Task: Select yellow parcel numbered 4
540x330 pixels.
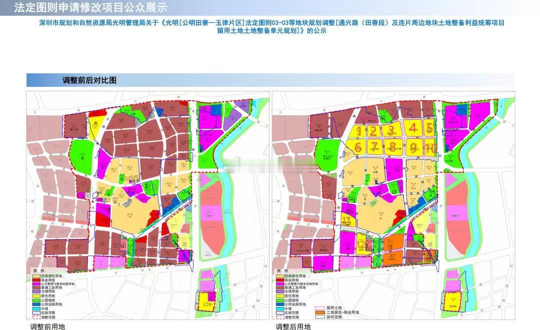Action: point(412,128)
